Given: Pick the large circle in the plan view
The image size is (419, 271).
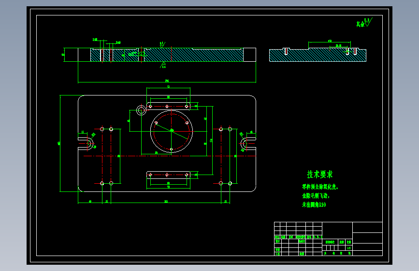Looking at the screenshot, I should tap(172, 131).
